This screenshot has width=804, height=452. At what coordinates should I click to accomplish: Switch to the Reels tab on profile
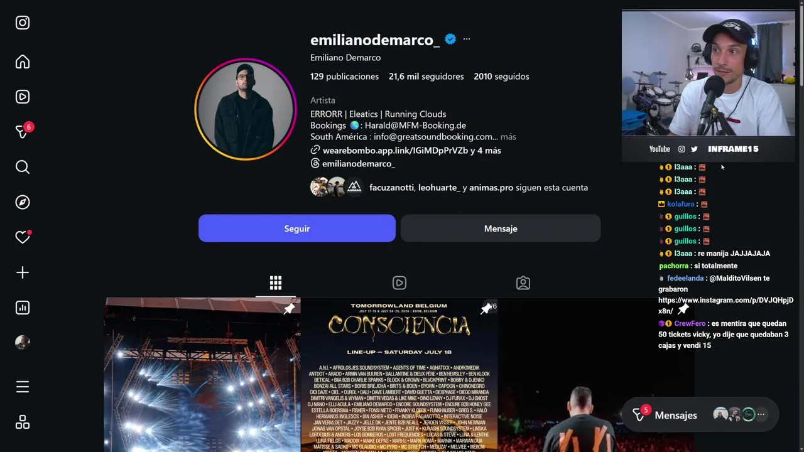(x=399, y=282)
